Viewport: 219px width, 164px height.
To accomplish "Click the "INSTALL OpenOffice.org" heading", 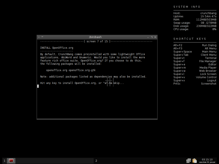I will tap(57, 48).
